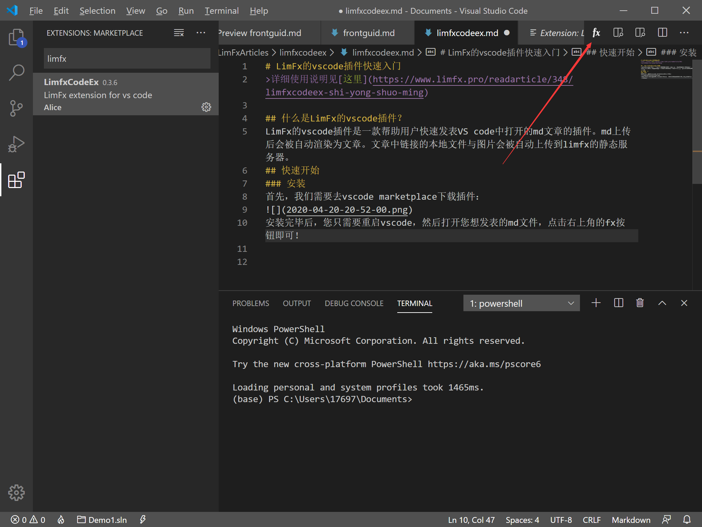Open the Extensions view icon
Viewport: 702px width, 527px height.
pos(16,180)
